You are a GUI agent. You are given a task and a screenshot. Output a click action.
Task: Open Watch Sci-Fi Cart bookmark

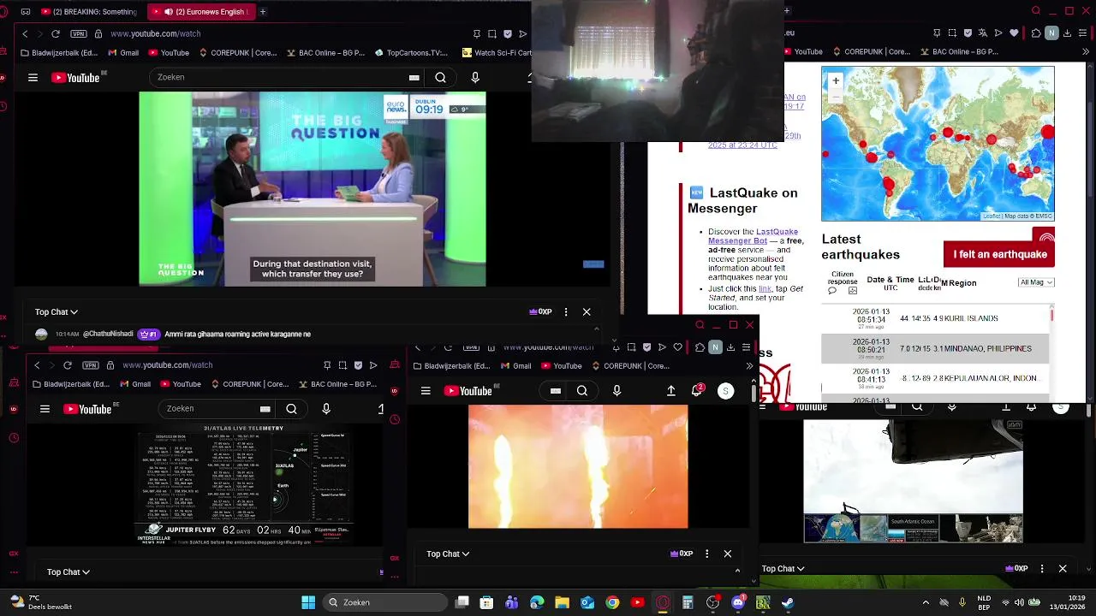tap(497, 53)
